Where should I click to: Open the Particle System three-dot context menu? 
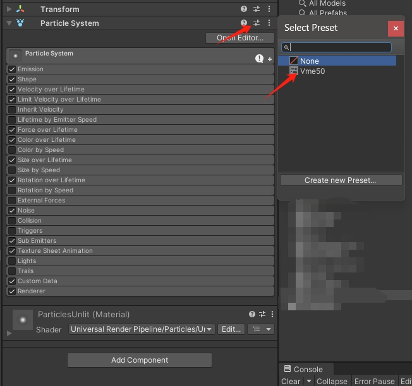pos(269,23)
